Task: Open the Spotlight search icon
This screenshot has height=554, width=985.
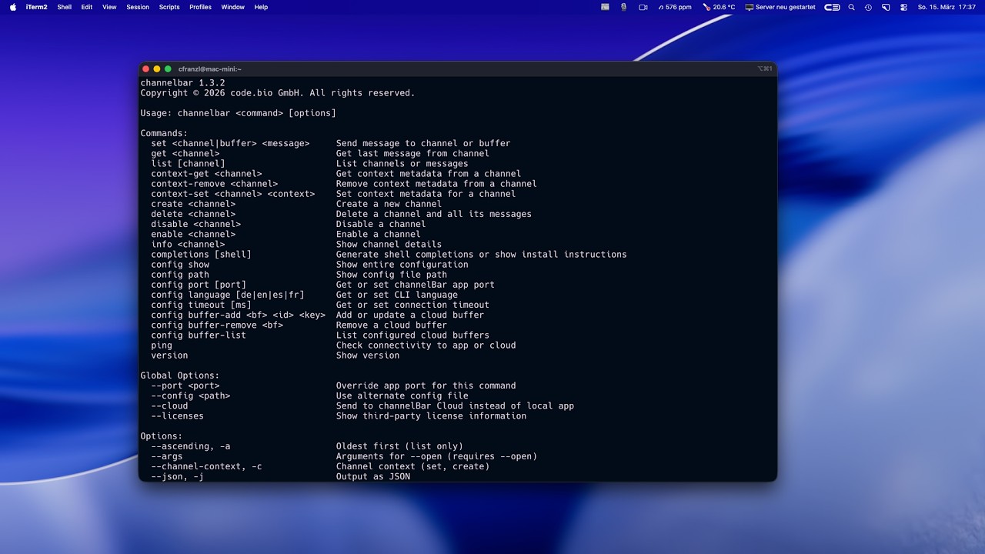Action: pos(851,7)
